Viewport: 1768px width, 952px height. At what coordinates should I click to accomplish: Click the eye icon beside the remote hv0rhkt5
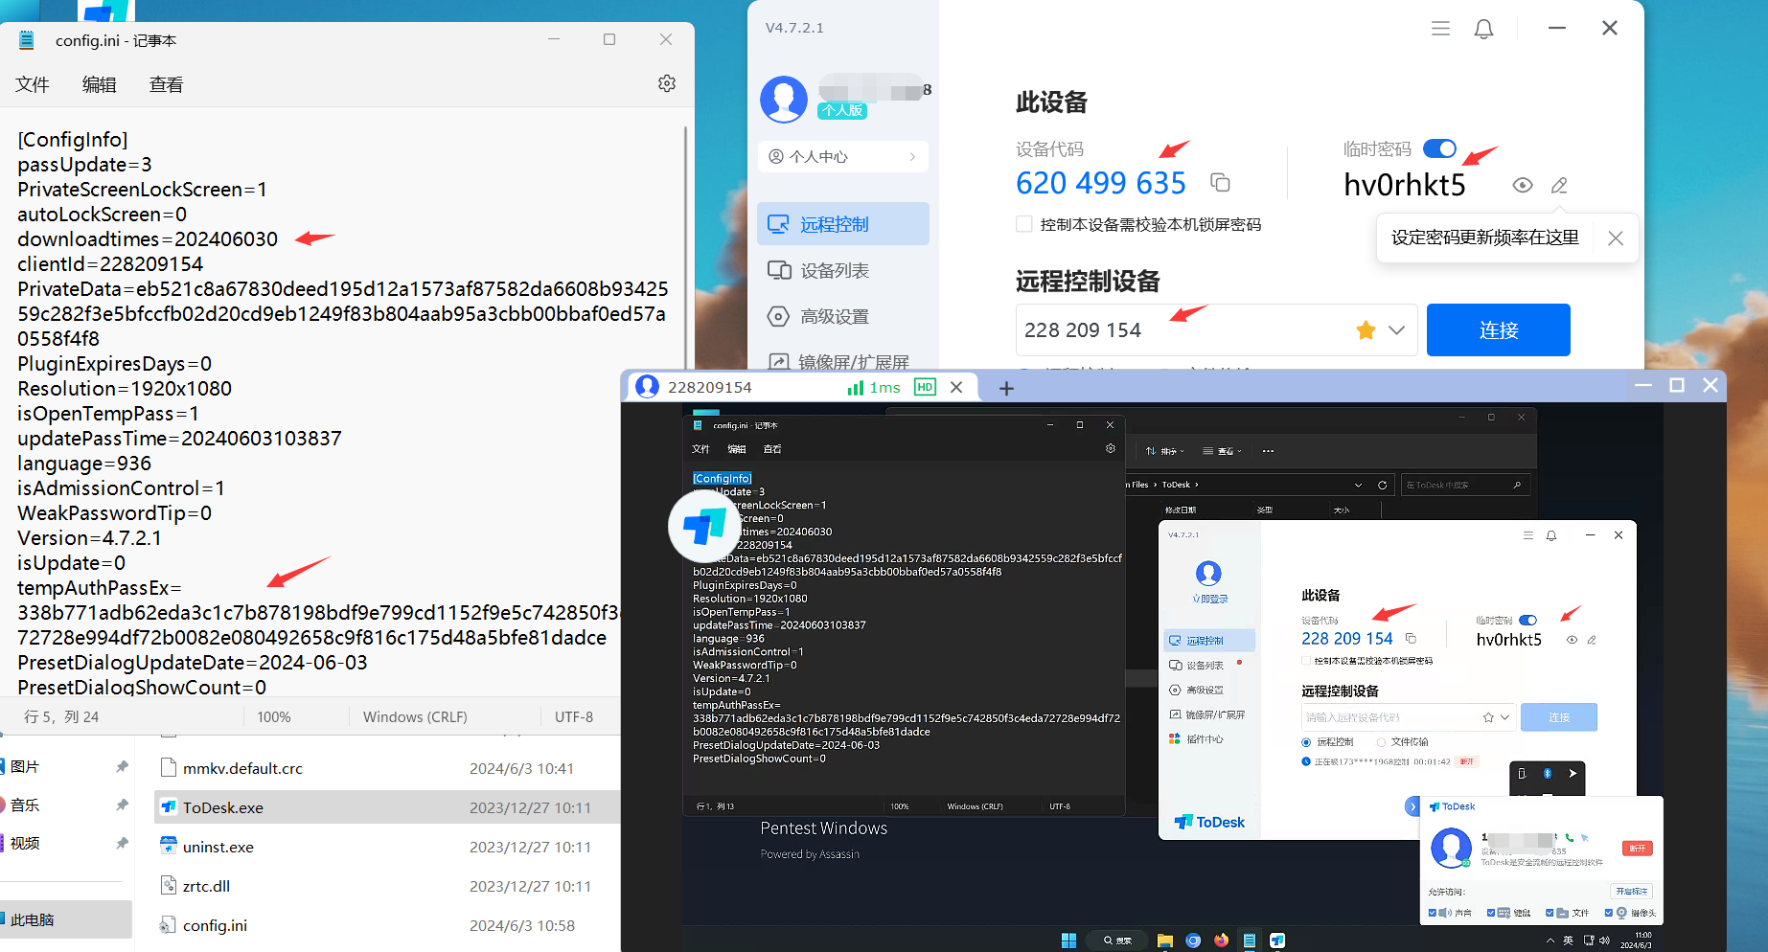click(1572, 640)
